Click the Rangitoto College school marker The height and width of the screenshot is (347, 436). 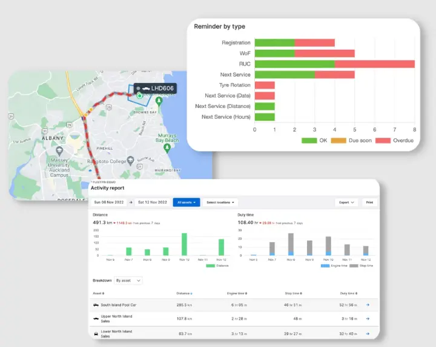point(130,161)
